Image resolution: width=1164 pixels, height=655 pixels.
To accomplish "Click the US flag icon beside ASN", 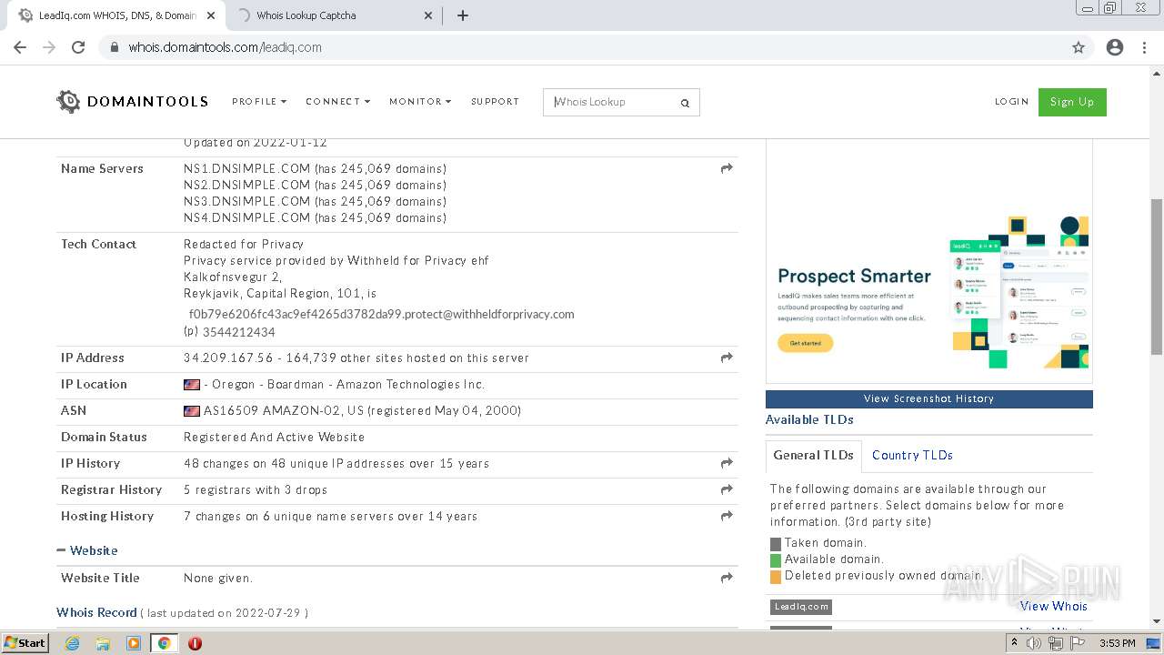I will [x=192, y=411].
